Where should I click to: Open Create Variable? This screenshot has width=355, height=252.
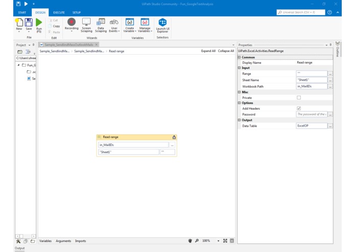(130, 25)
